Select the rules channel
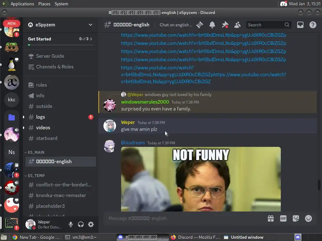 pos(60,85)
